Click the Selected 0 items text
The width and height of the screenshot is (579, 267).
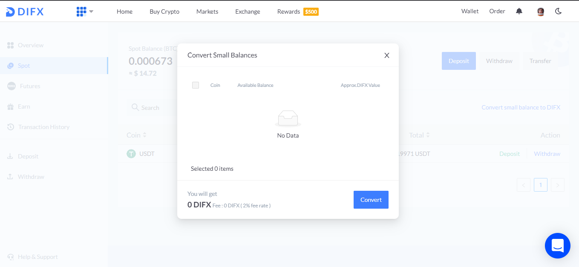click(212, 169)
